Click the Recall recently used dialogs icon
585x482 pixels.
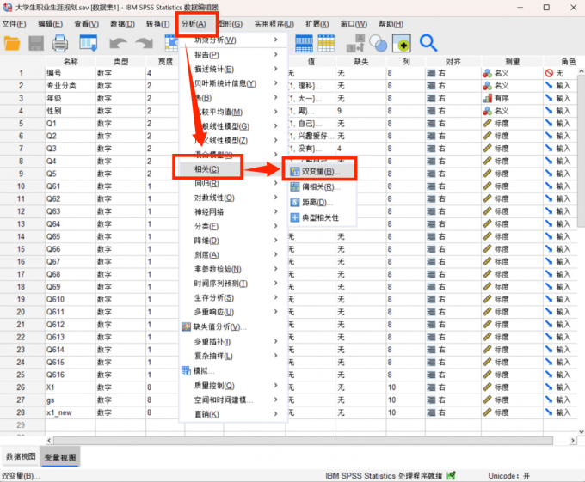[89, 43]
